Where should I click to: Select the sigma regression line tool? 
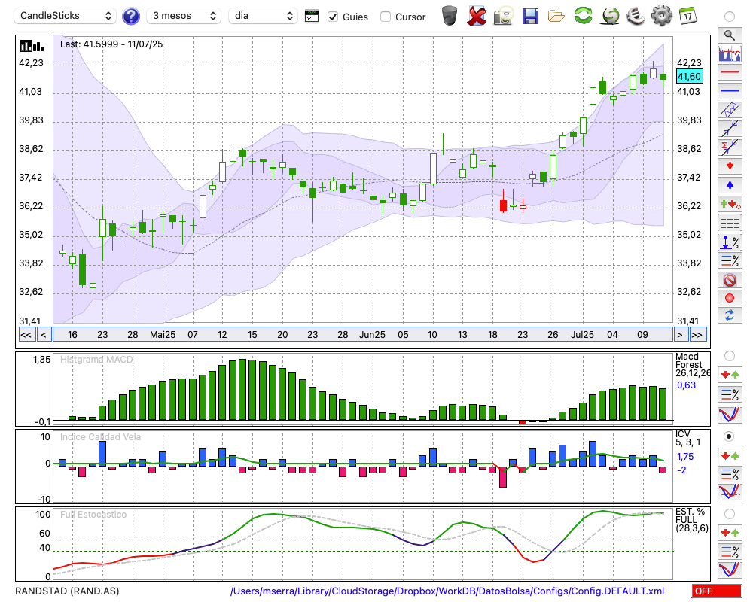point(730,147)
